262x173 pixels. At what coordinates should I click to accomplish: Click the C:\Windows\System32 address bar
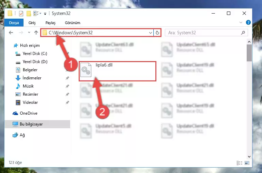coord(97,33)
